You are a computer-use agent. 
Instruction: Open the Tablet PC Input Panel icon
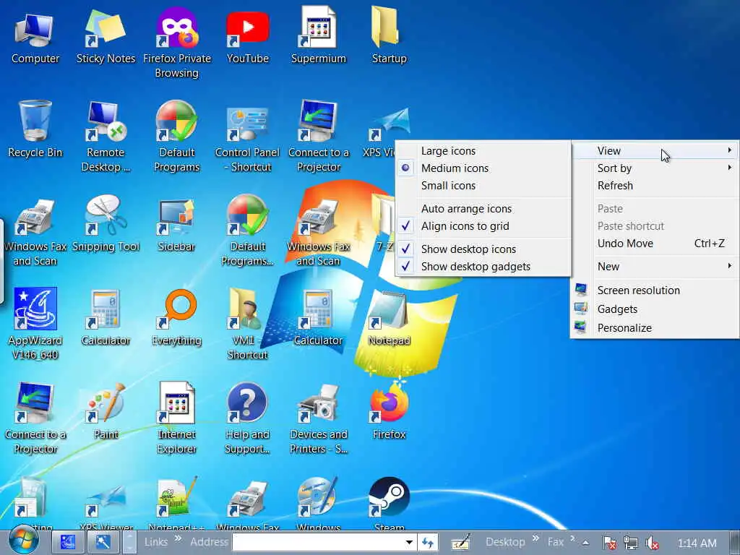coord(460,543)
